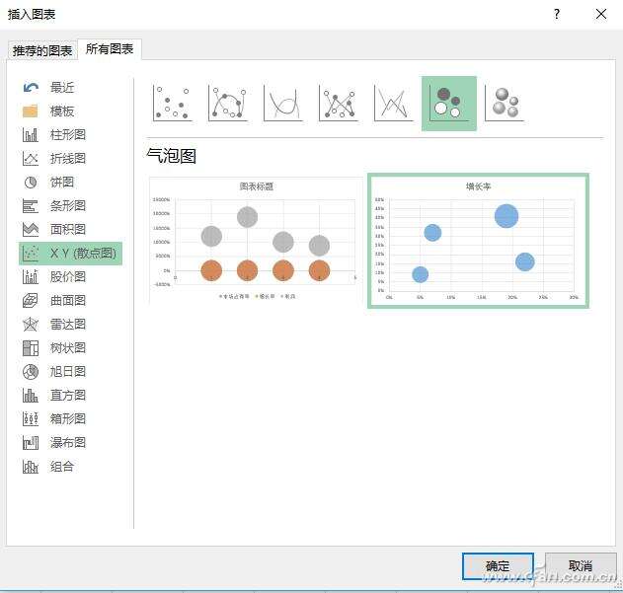Viewport: 623px width, 593px height.
Task: Open help with the question mark button
Action: [x=557, y=14]
